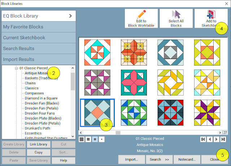Image resolution: width=231 pixels, height=166 pixels.
Task: Select yellow block with orange center square
Action: (207, 53)
